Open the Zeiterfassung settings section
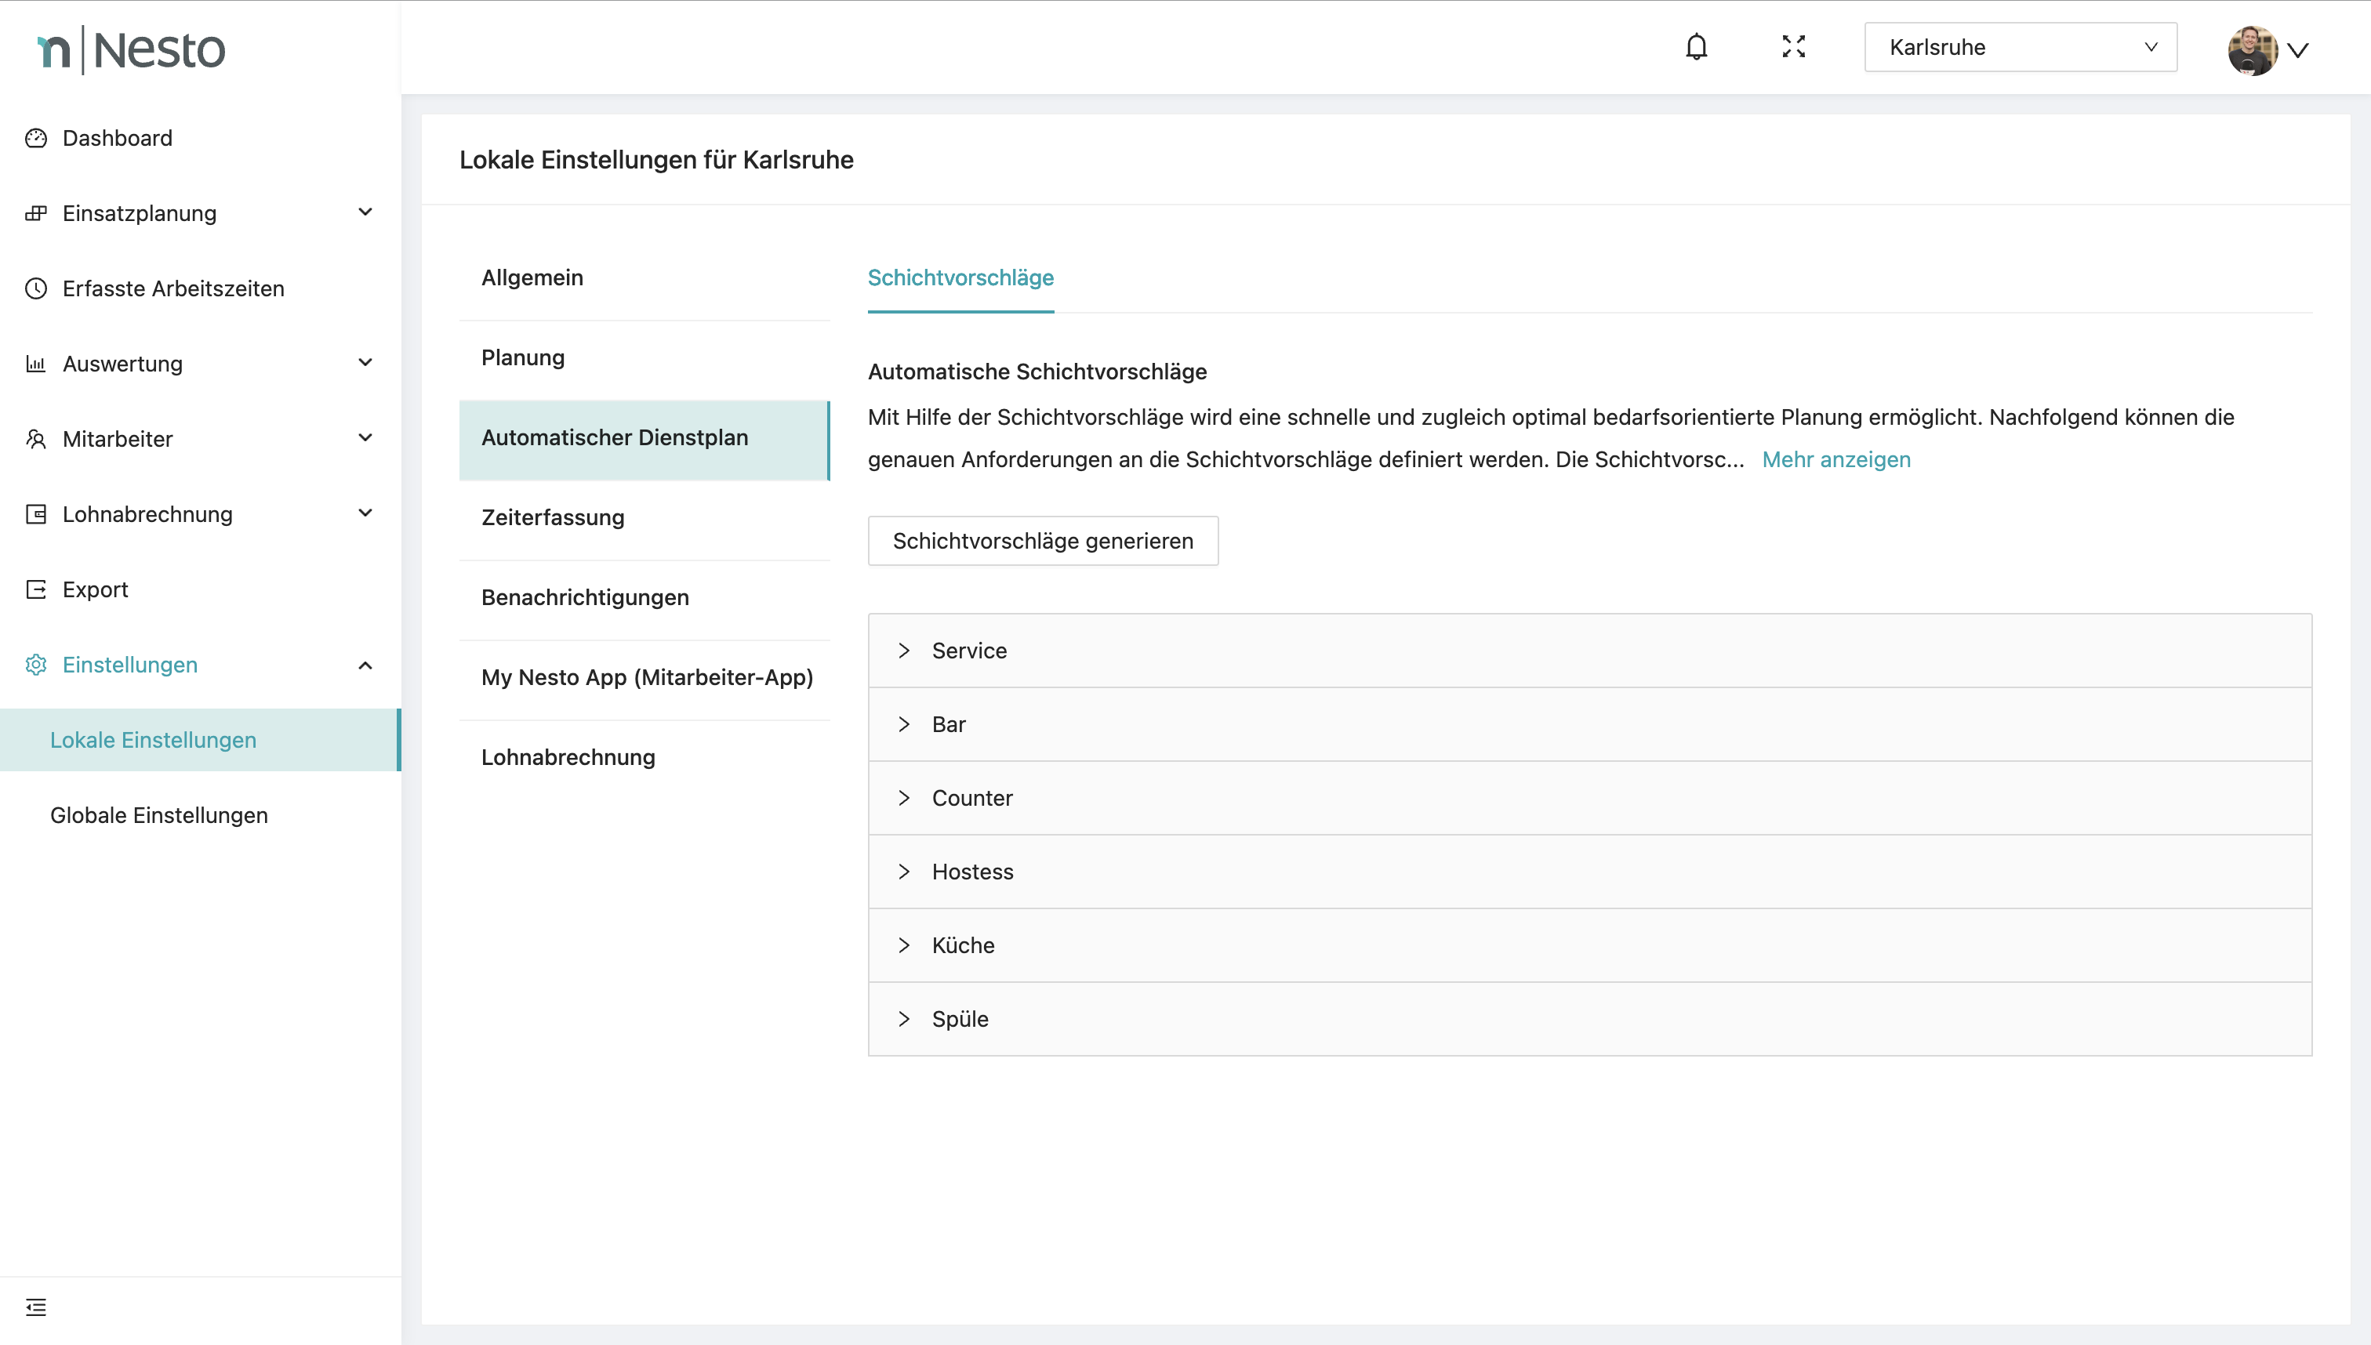2371x1345 pixels. pyautogui.click(x=553, y=517)
